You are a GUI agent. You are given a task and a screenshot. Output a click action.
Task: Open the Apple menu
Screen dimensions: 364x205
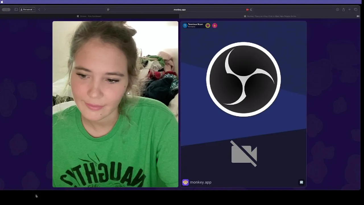pos(2,2)
